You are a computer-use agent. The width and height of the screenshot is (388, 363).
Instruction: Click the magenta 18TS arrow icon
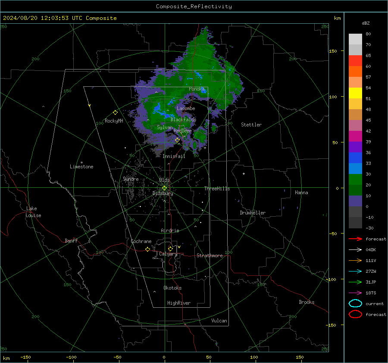(355, 293)
